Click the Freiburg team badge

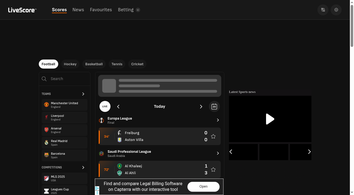coord(120,133)
